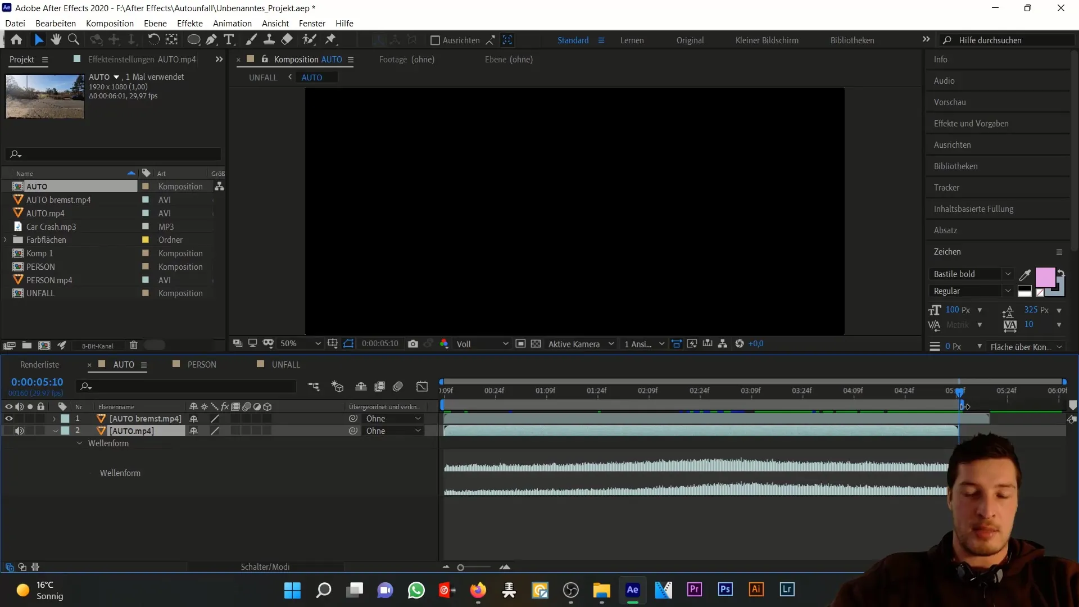Screen dimensions: 1079x607
Task: Mute audio of AUTO.mp4 layer
Action: [x=19, y=431]
